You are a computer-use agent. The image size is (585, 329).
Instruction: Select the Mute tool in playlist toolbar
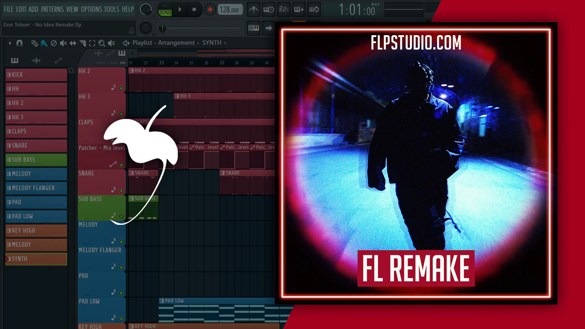[63, 43]
